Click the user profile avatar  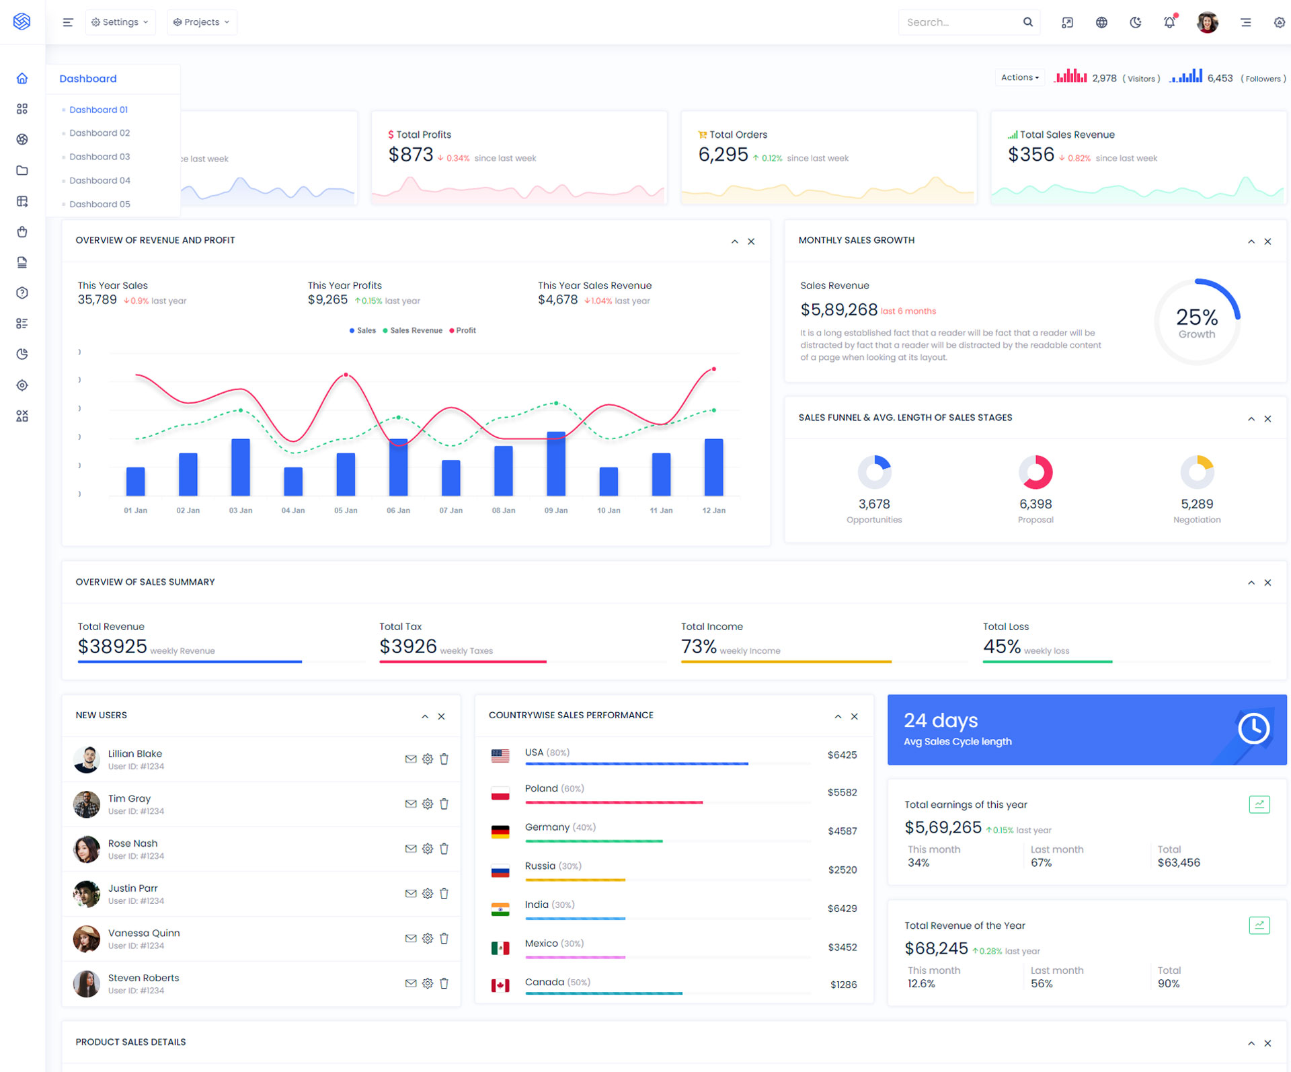click(x=1207, y=22)
